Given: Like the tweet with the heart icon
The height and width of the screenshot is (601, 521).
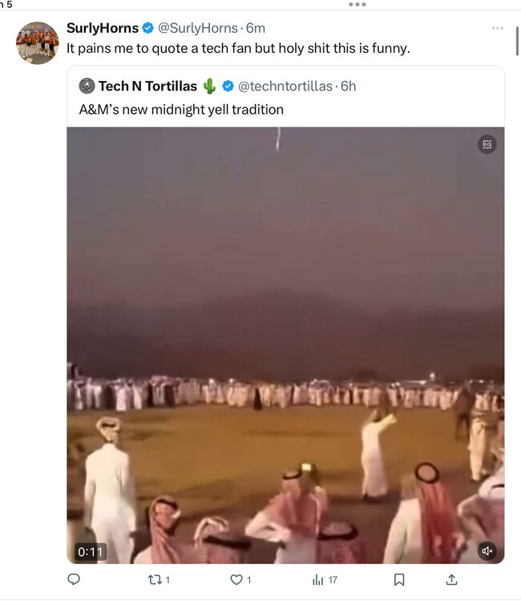Looking at the screenshot, I should (x=236, y=579).
